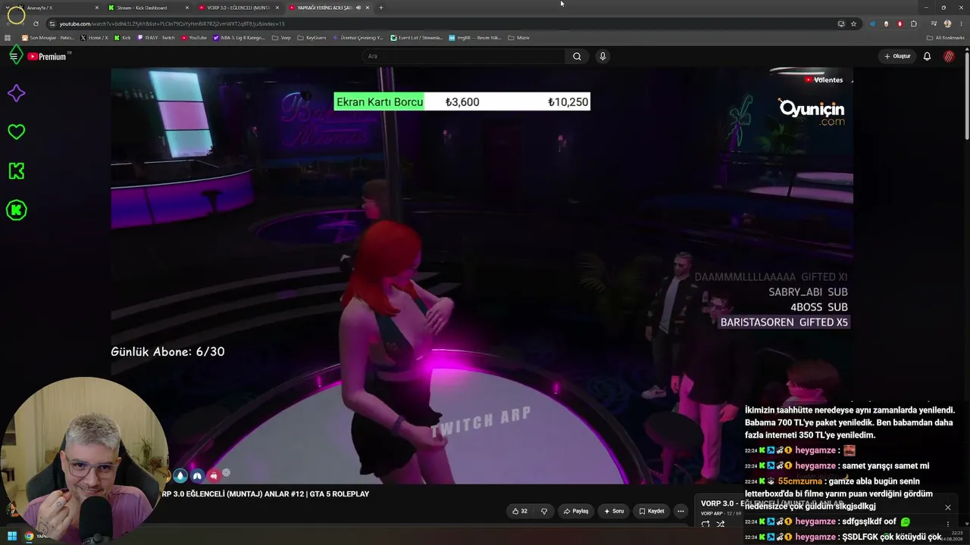Close the Anasayfa / X tab
The image size is (970, 545).
pyautogui.click(x=97, y=8)
